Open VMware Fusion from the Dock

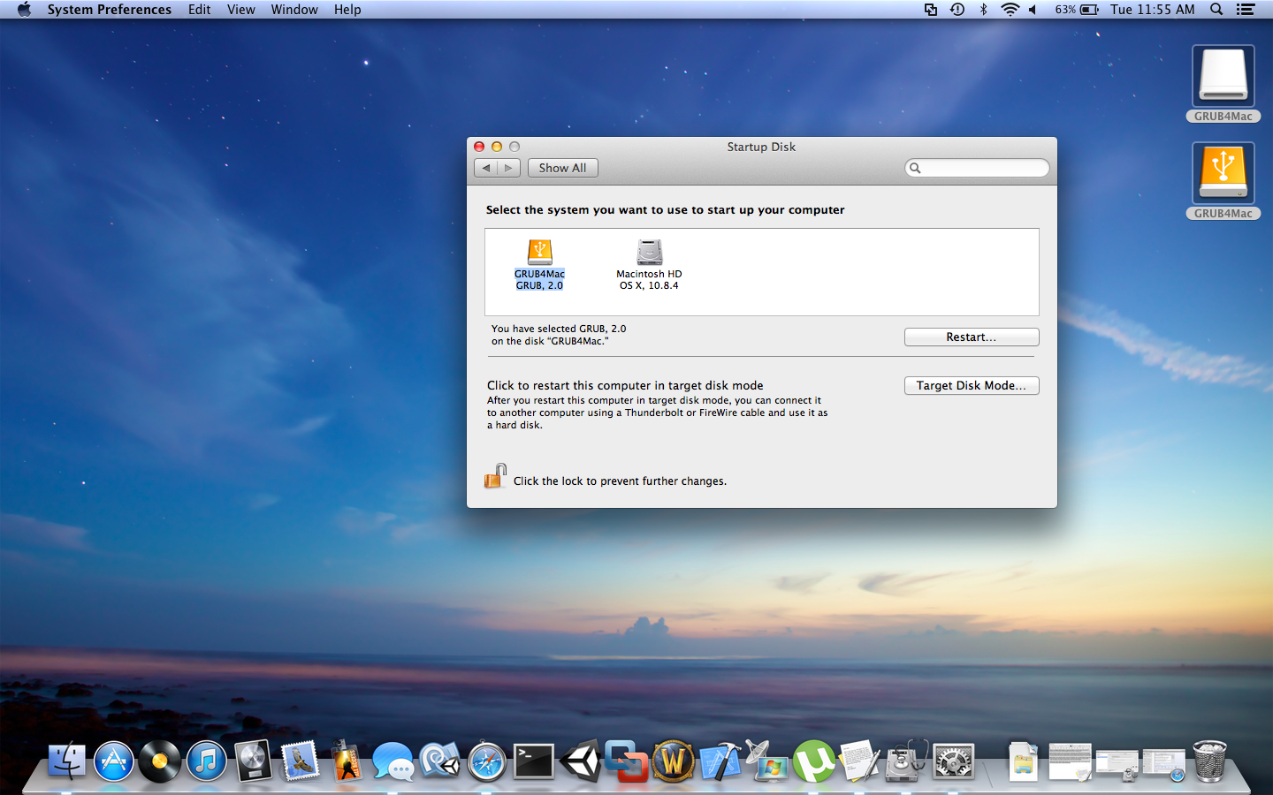pyautogui.click(x=627, y=761)
